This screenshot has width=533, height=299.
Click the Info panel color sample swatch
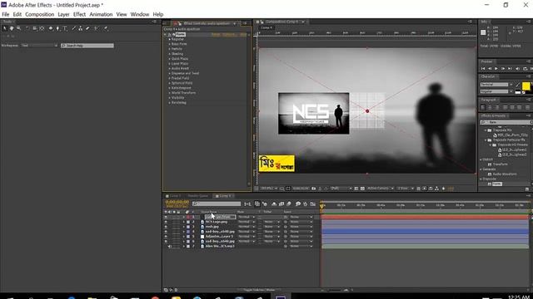(x=483, y=32)
